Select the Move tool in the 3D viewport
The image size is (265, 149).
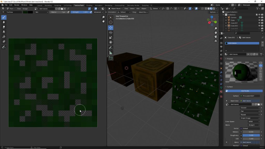tap(111, 28)
